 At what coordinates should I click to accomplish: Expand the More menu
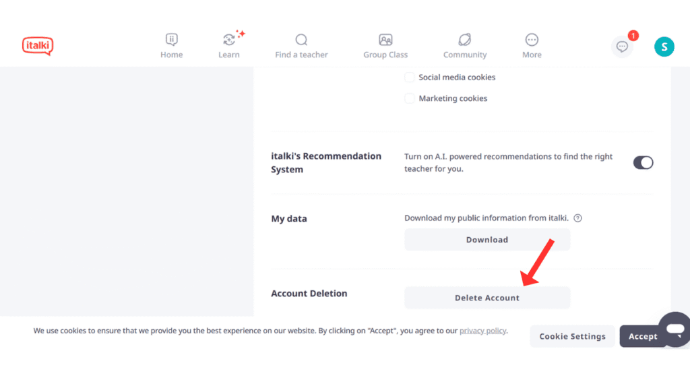[532, 40]
